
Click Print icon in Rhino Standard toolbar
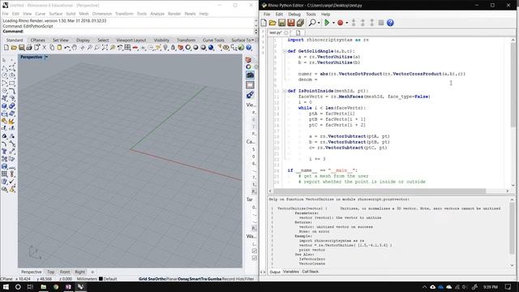29,48
